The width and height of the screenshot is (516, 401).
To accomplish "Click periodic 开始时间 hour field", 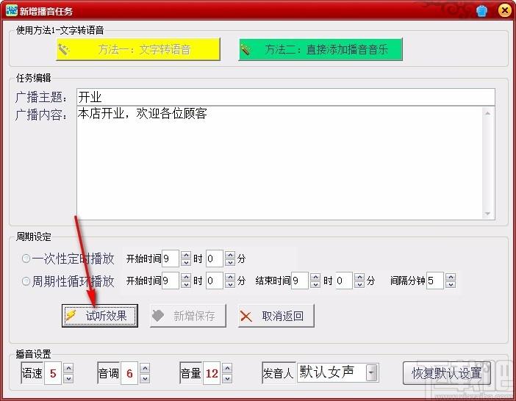I will pyautogui.click(x=171, y=281).
